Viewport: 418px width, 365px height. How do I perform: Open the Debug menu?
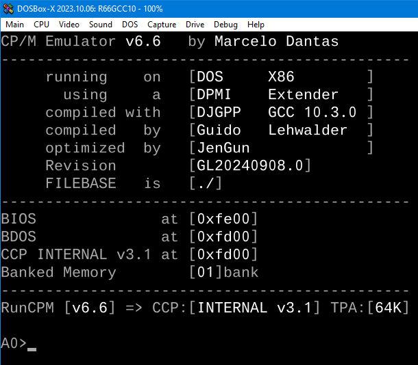point(225,25)
